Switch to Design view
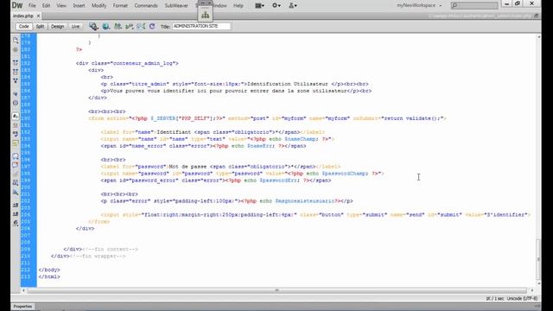Viewport: 553px width, 311px height. 58,27
